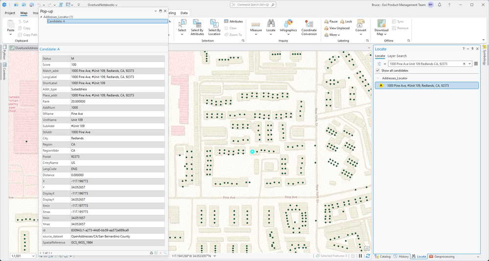Screen dimensions: 489x261
Task: Click the source_dataset value OpenAddresses/CA/San Bernardino County
Action: (x=100, y=237)
